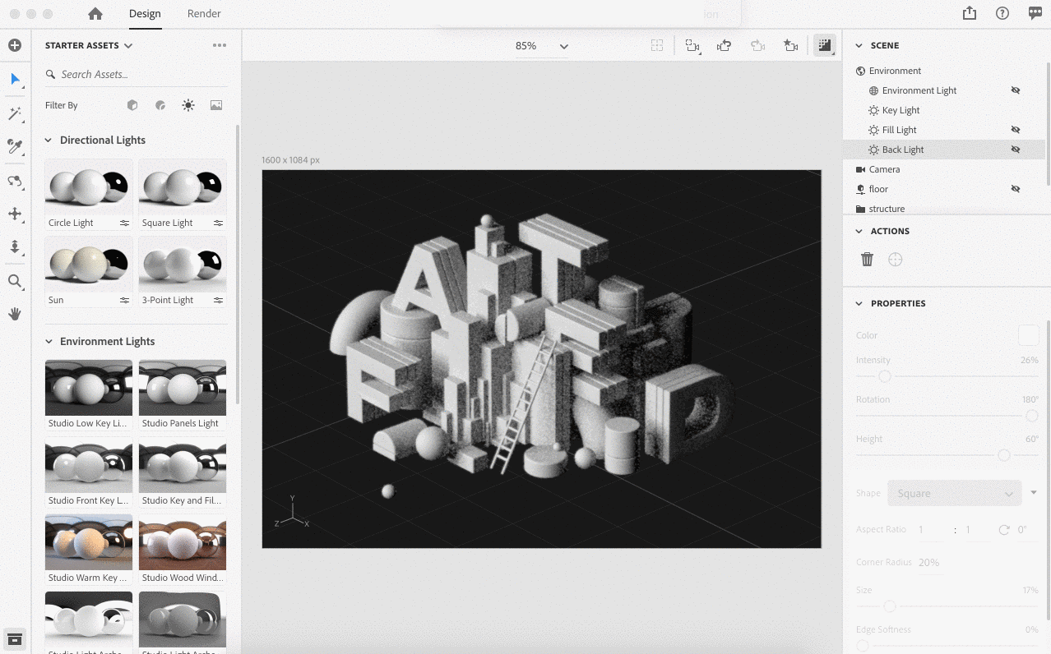Toggle floor visibility
Screen dimensions: 1051x654
pyautogui.click(x=1016, y=189)
